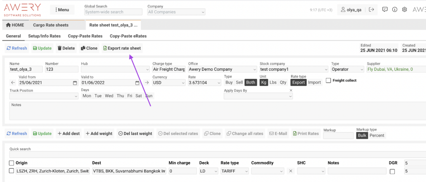
Task: Switch to Setup/Info Rates tab
Action: [44, 36]
